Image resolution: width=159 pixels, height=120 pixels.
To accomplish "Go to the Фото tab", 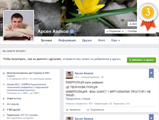I will (101, 40).
